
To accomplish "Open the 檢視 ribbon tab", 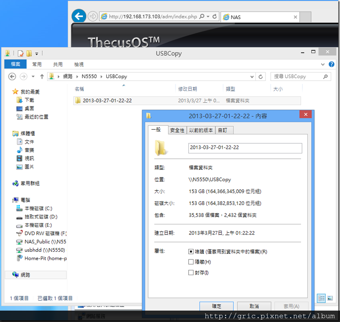I will coord(79,64).
